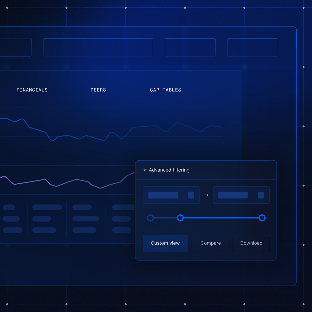This screenshot has width=312, height=312.
Task: Click the rightmost box in the top row
Action: [253, 47]
